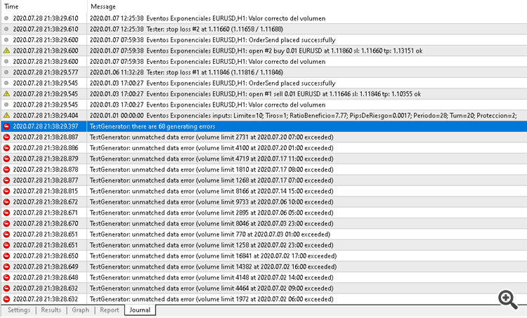
Task: Select message 'volume limit 14382 at 2020.07.02 16:00 exceeded'
Action: (x=213, y=267)
